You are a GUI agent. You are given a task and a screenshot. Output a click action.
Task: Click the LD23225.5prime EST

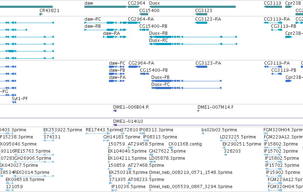(229, 141)
